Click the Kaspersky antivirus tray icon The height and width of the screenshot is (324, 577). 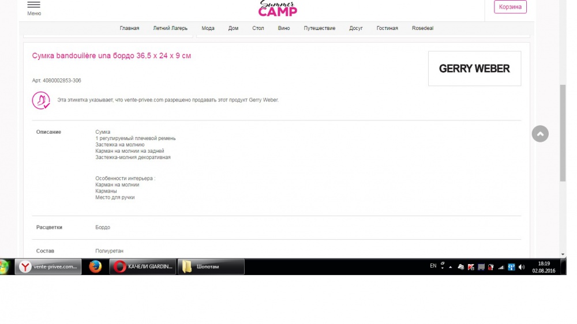coord(471,268)
